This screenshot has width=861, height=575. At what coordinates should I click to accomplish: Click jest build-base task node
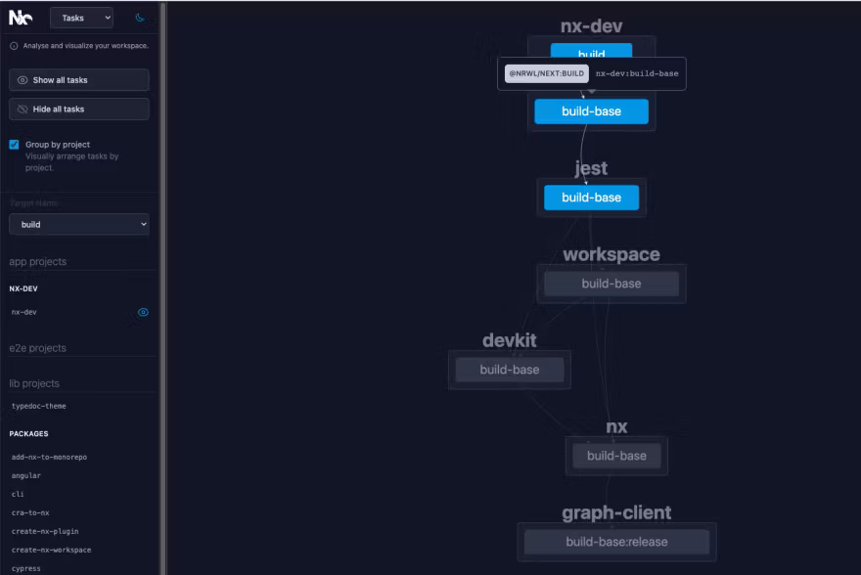[x=591, y=198]
